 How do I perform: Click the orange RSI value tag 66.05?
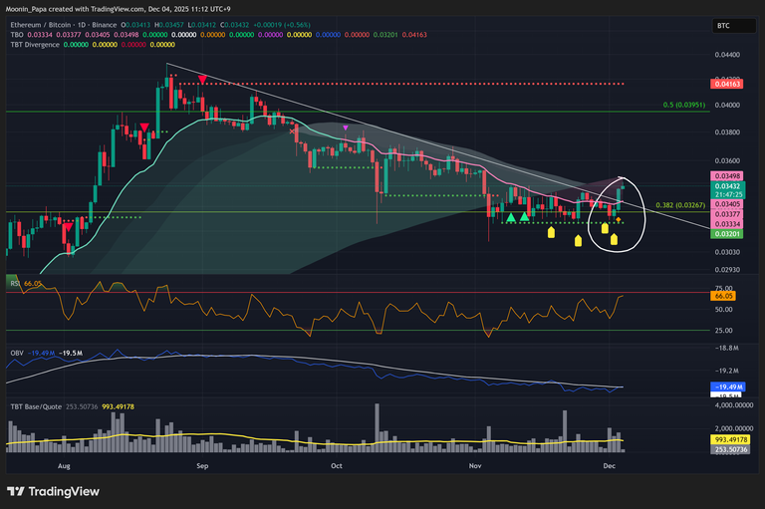pyautogui.click(x=726, y=296)
